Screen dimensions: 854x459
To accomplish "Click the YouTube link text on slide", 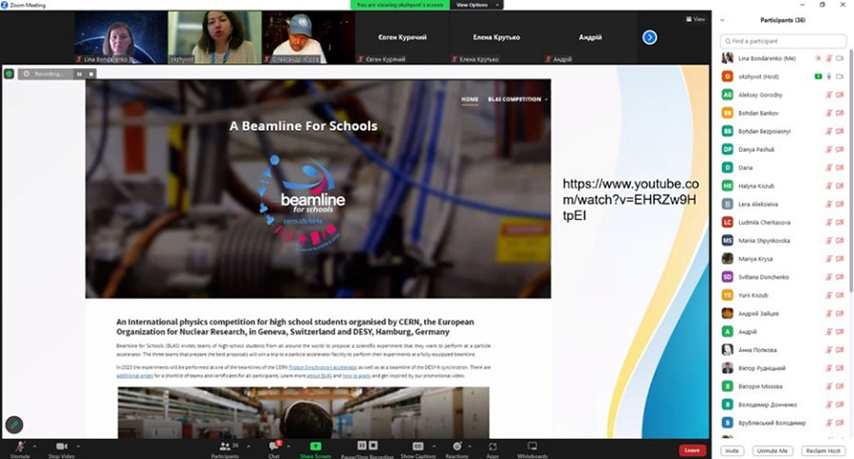I will pyautogui.click(x=630, y=199).
